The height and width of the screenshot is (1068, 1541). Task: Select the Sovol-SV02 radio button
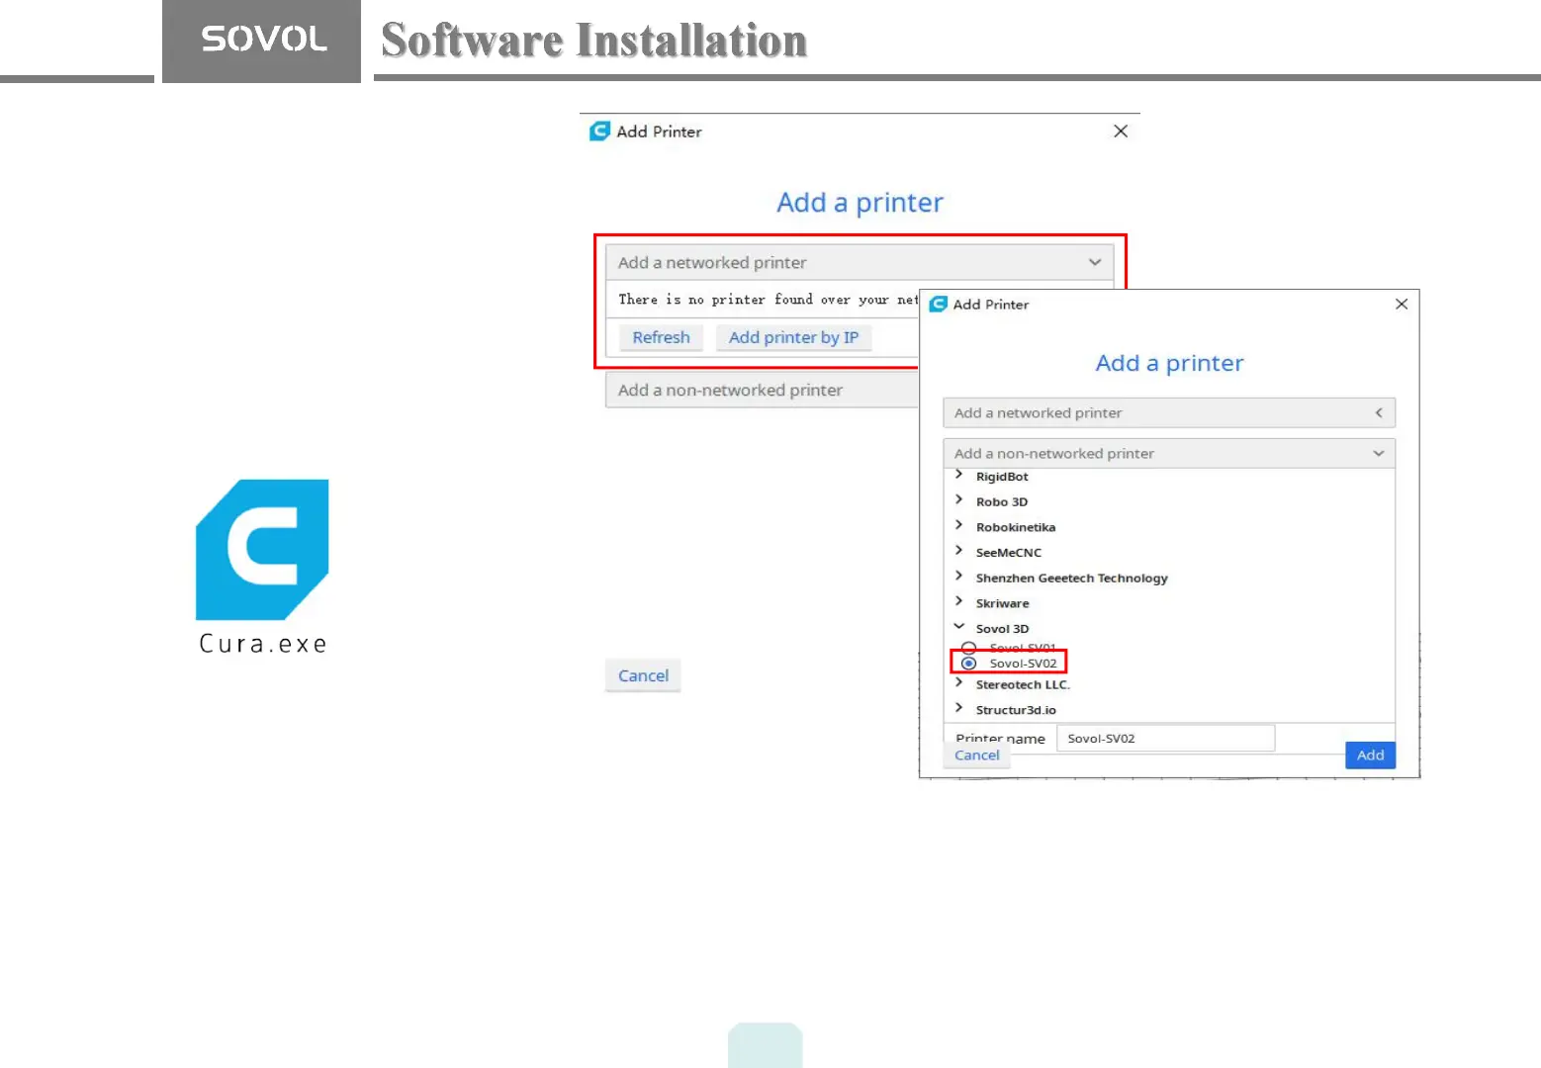pyautogui.click(x=969, y=664)
